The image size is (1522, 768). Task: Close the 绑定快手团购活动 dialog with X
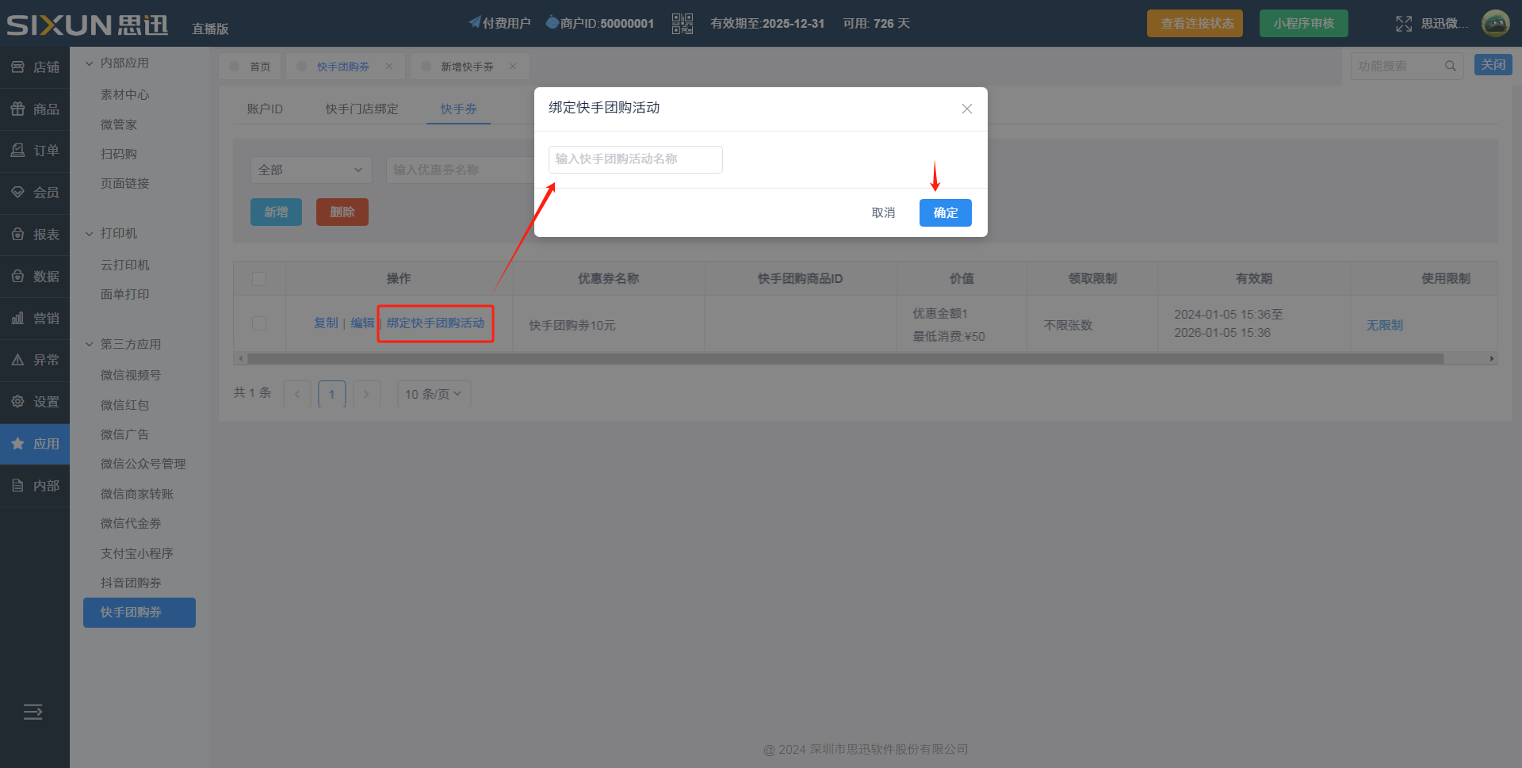point(967,109)
